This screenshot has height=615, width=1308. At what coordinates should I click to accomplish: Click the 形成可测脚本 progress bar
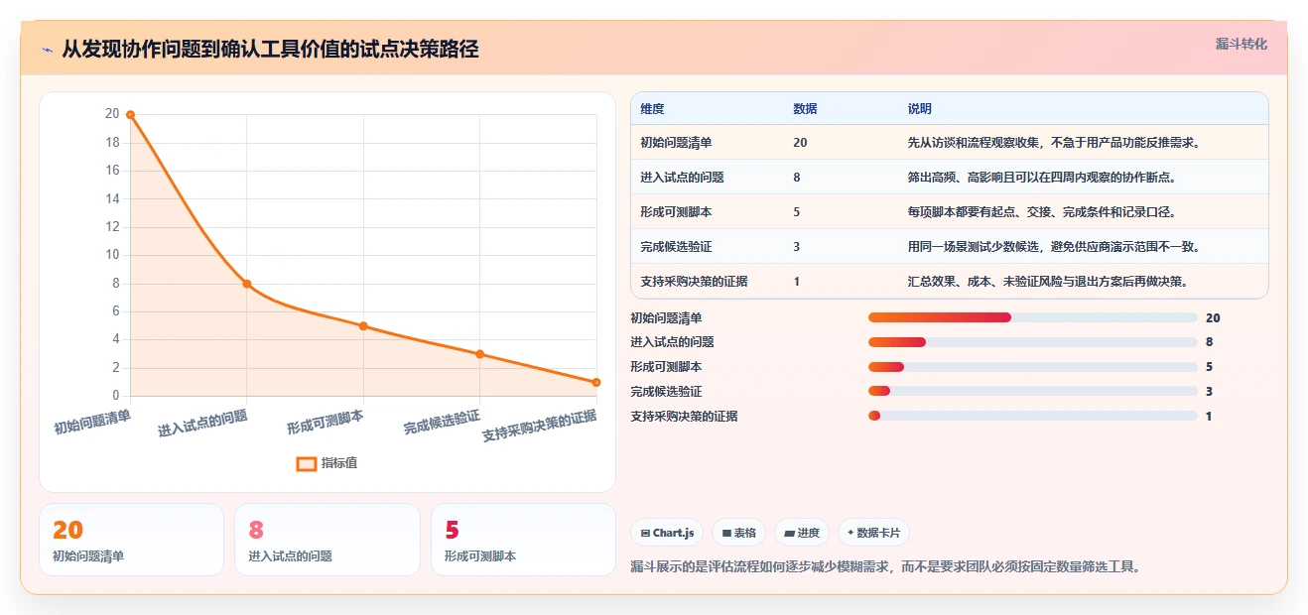point(1032,367)
